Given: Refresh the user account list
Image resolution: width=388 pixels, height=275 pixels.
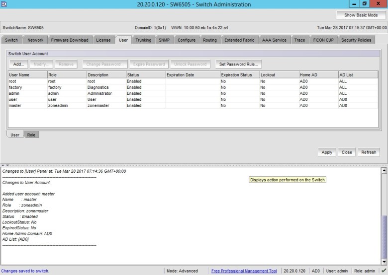Looking at the screenshot, I should pyautogui.click(x=369, y=152).
